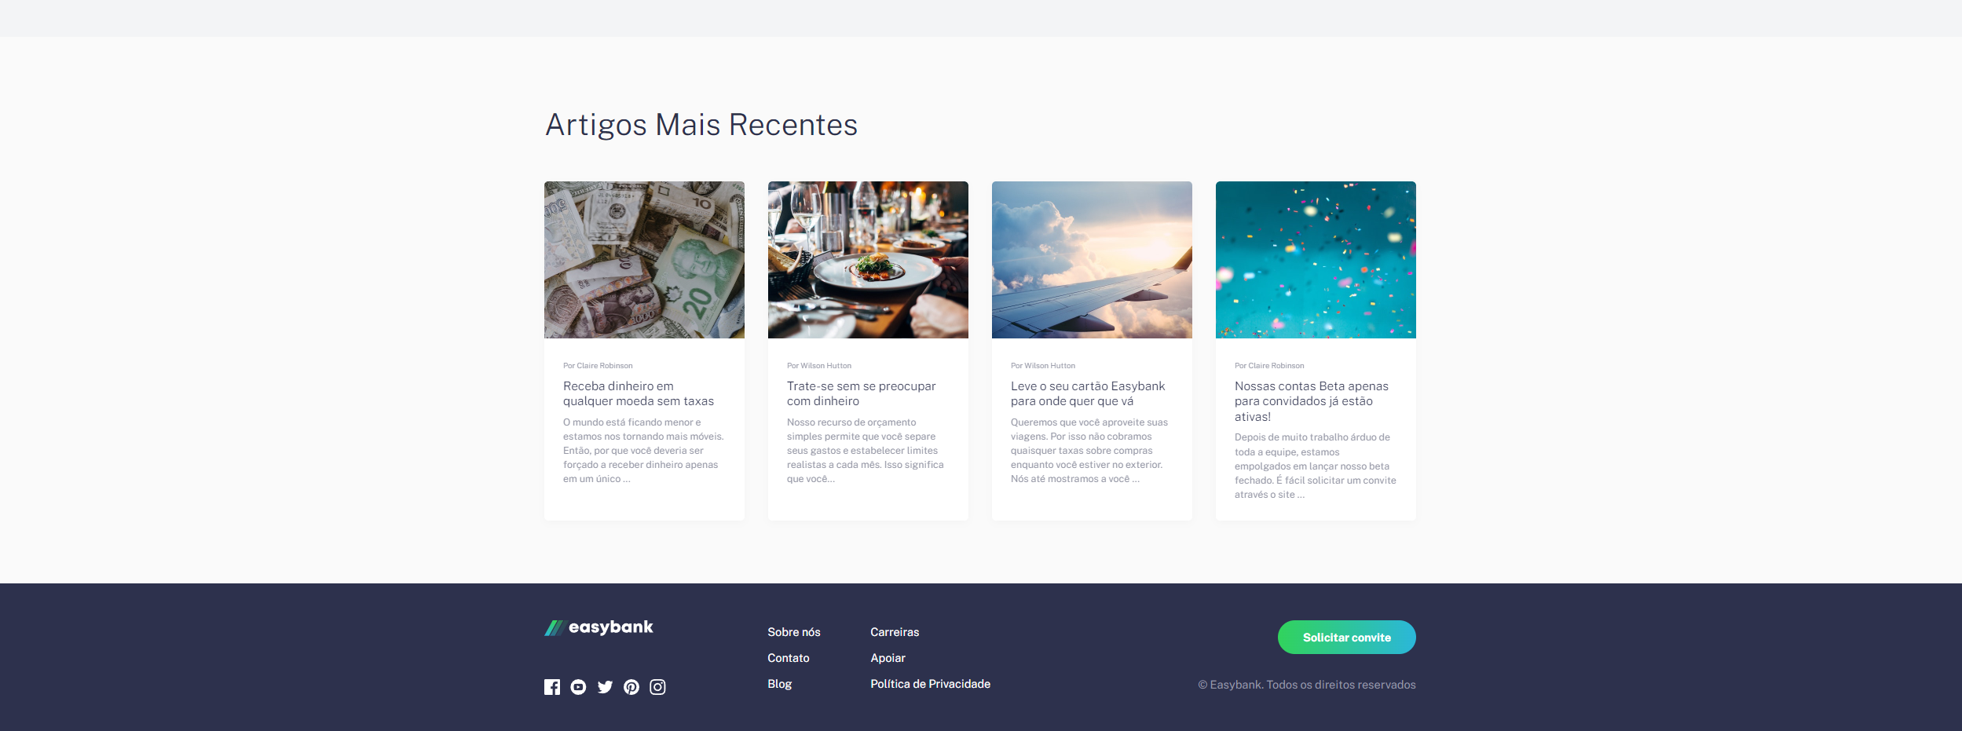Click the YouTube social icon
1962x731 pixels.
click(579, 686)
